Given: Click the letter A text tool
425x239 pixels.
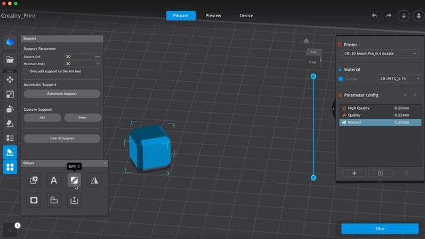Looking at the screenshot, I should point(54,180).
